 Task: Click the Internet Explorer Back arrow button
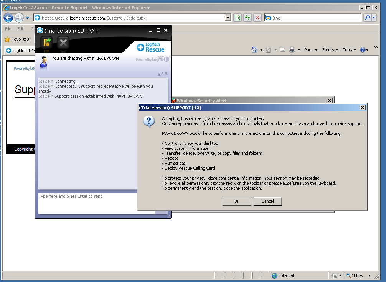8,18
